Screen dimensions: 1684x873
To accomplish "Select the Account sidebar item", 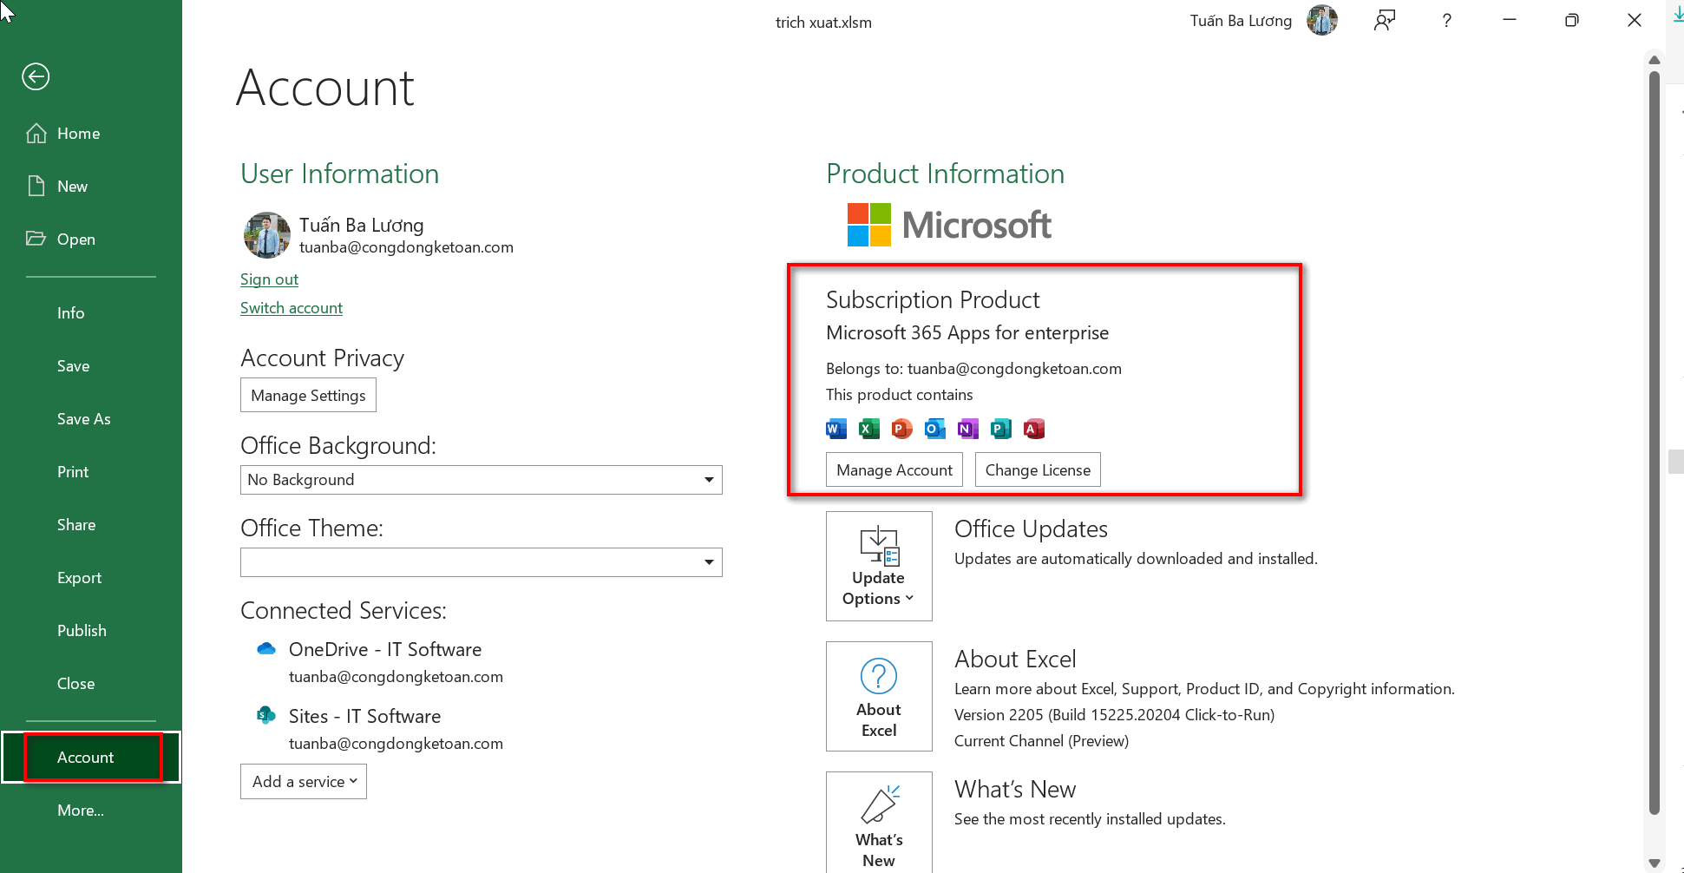I will click(x=91, y=758).
